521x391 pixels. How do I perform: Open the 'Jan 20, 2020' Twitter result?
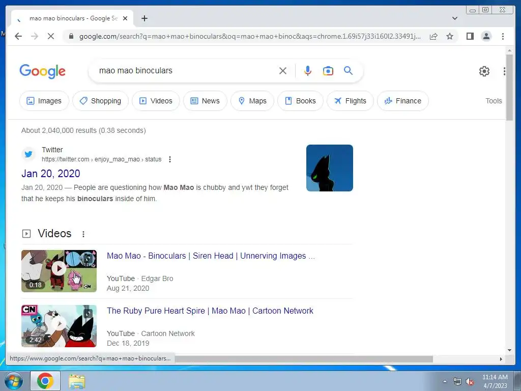point(51,174)
